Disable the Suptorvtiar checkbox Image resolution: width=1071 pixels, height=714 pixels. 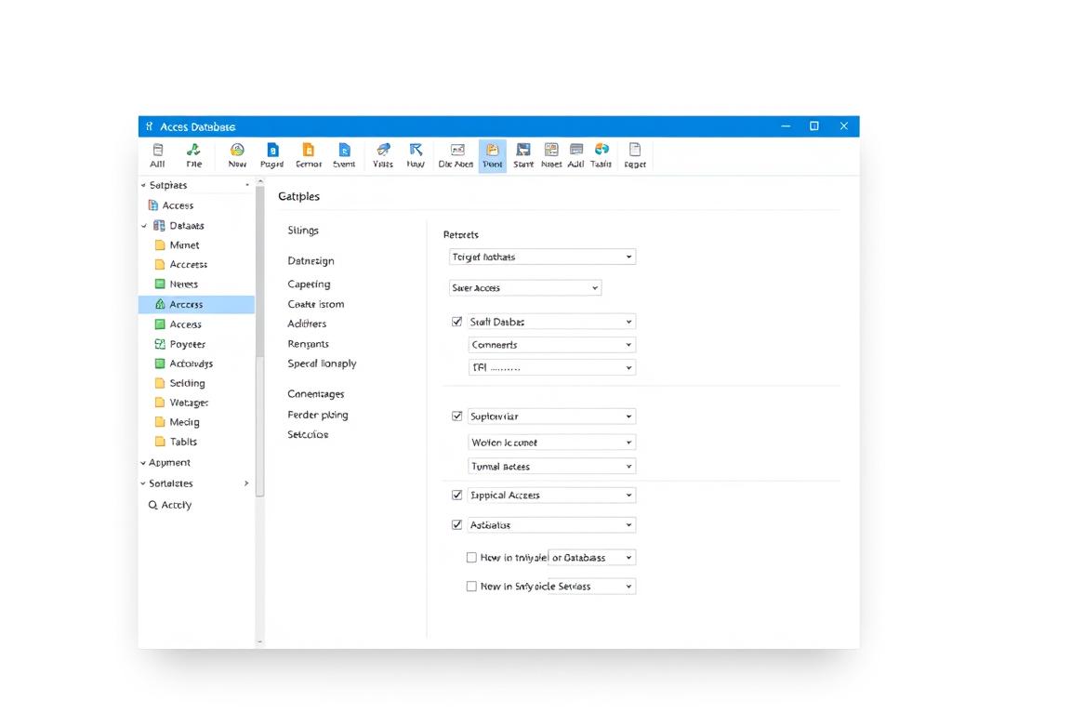(x=456, y=416)
